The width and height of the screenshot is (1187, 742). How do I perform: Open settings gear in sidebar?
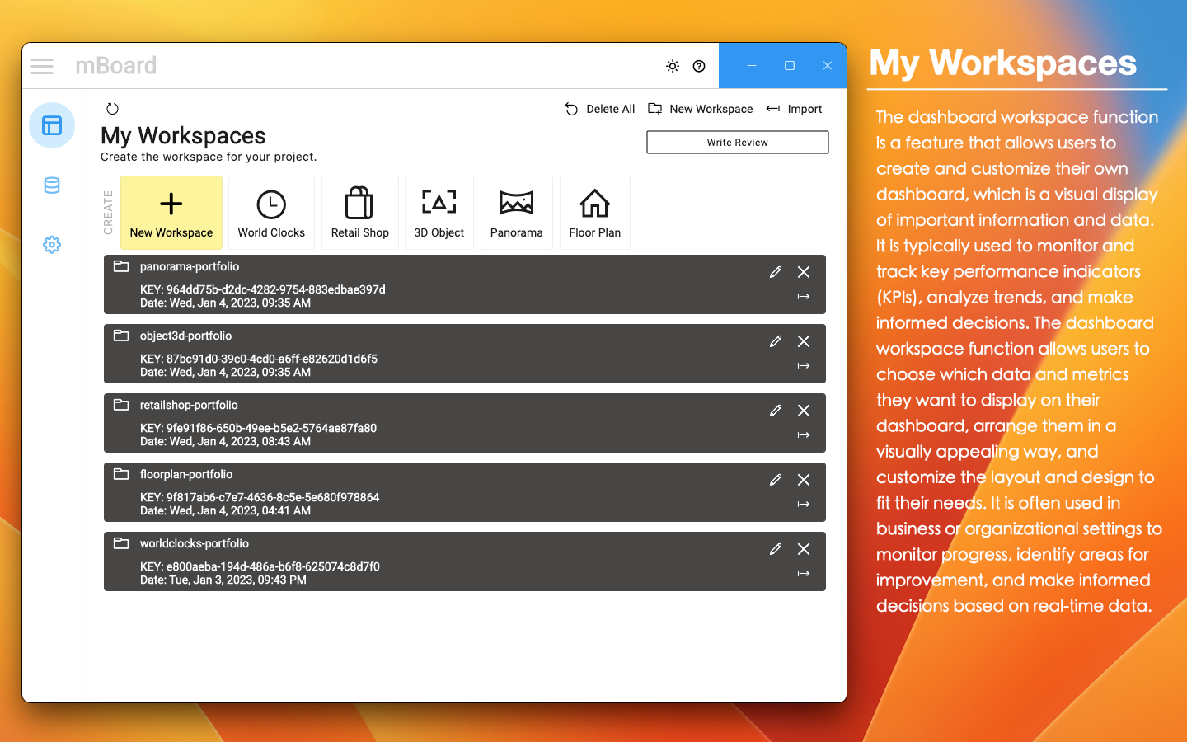coord(52,245)
